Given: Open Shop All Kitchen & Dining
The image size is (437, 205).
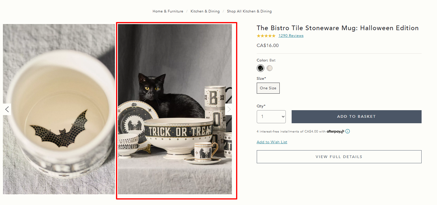Looking at the screenshot, I should (x=249, y=11).
